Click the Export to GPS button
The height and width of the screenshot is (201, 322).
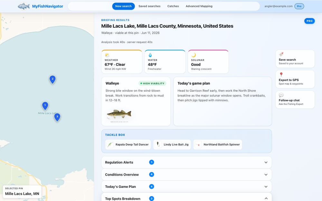(x=295, y=79)
